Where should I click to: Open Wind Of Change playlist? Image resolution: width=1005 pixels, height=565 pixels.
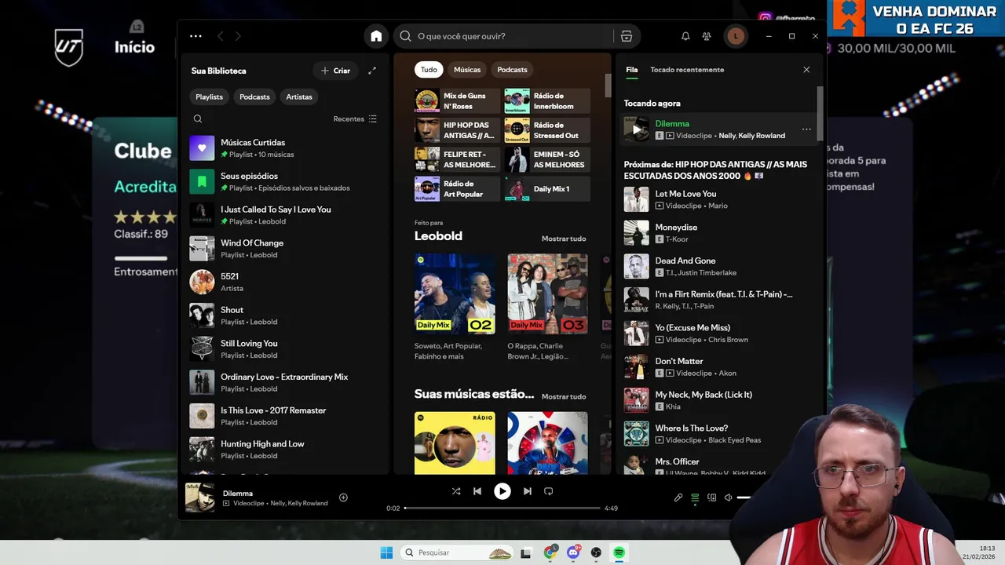pos(285,249)
